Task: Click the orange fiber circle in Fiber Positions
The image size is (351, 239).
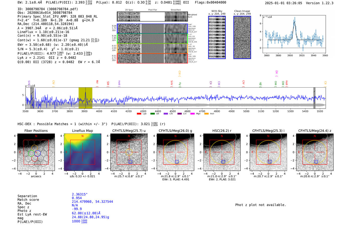Action: (34, 148)
